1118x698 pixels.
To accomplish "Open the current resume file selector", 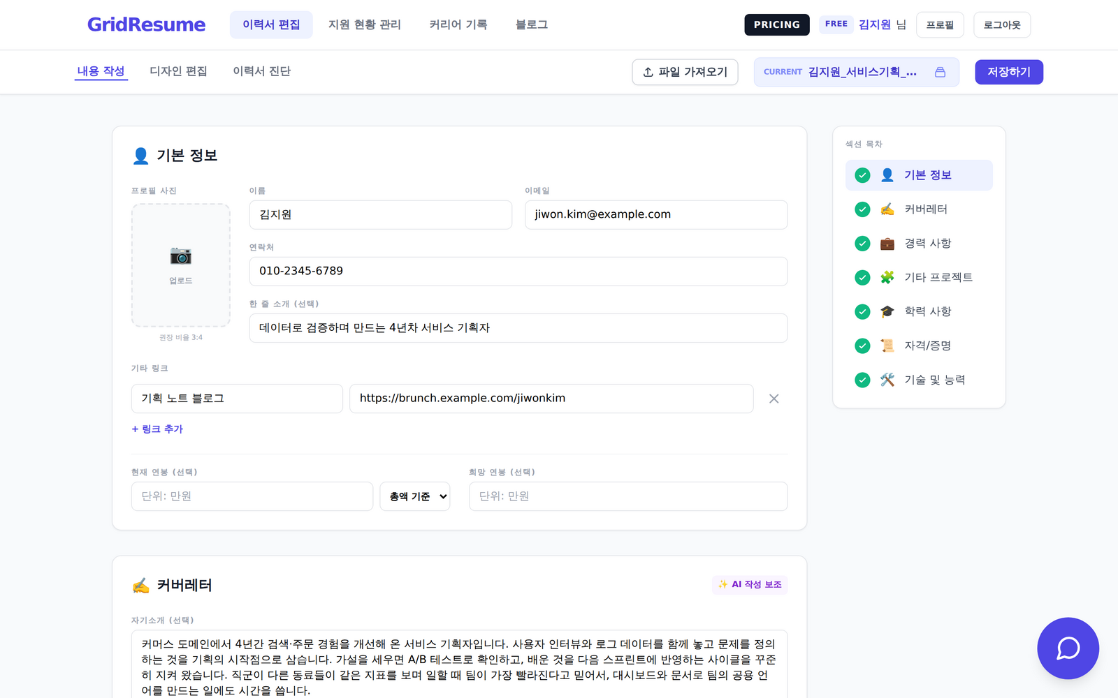I will pos(856,72).
